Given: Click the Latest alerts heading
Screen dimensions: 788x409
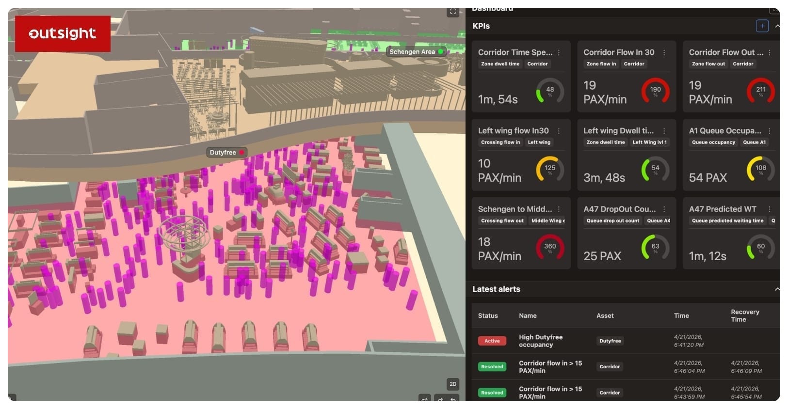Looking at the screenshot, I should pyautogui.click(x=496, y=289).
